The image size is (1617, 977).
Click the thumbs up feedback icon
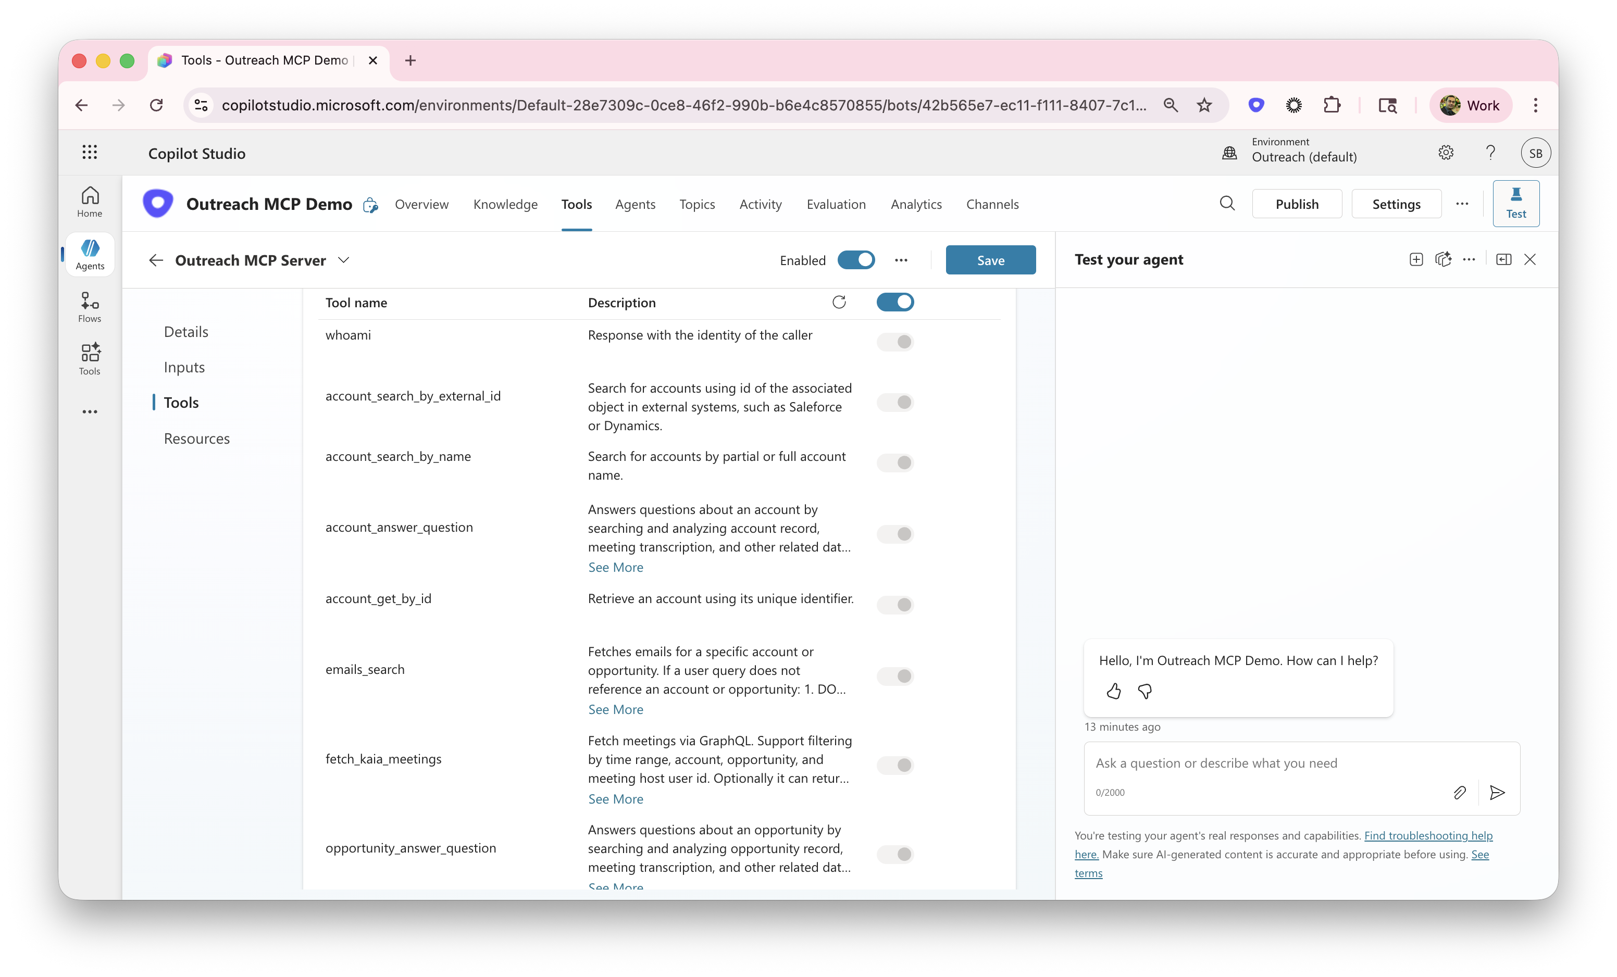coord(1114,691)
